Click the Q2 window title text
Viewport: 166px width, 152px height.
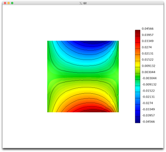point(85,3)
